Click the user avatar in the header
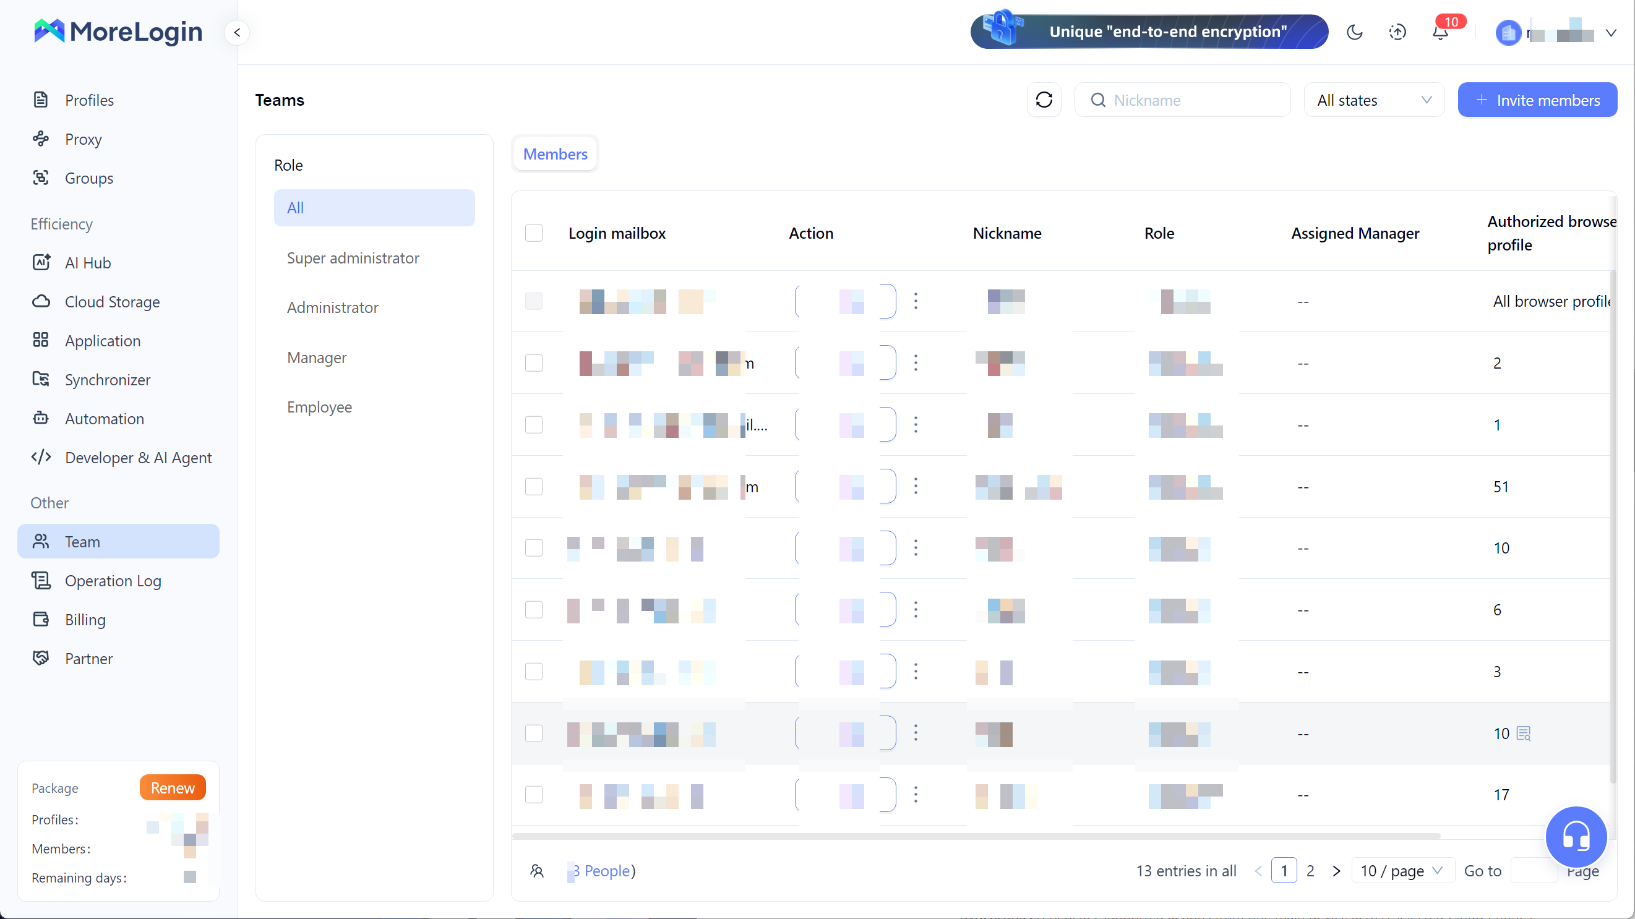This screenshot has width=1635, height=919. (x=1508, y=32)
